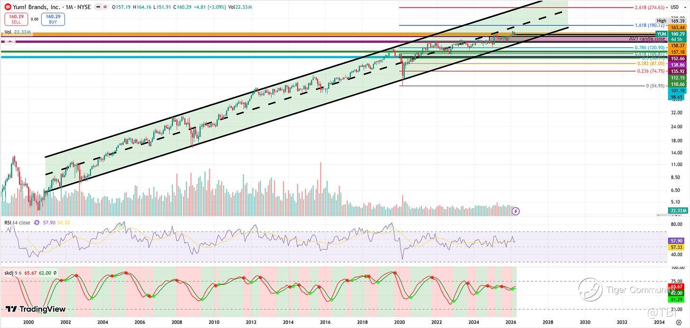Click the red 65.67 skdj value label
690x328 pixels.
(x=677, y=286)
